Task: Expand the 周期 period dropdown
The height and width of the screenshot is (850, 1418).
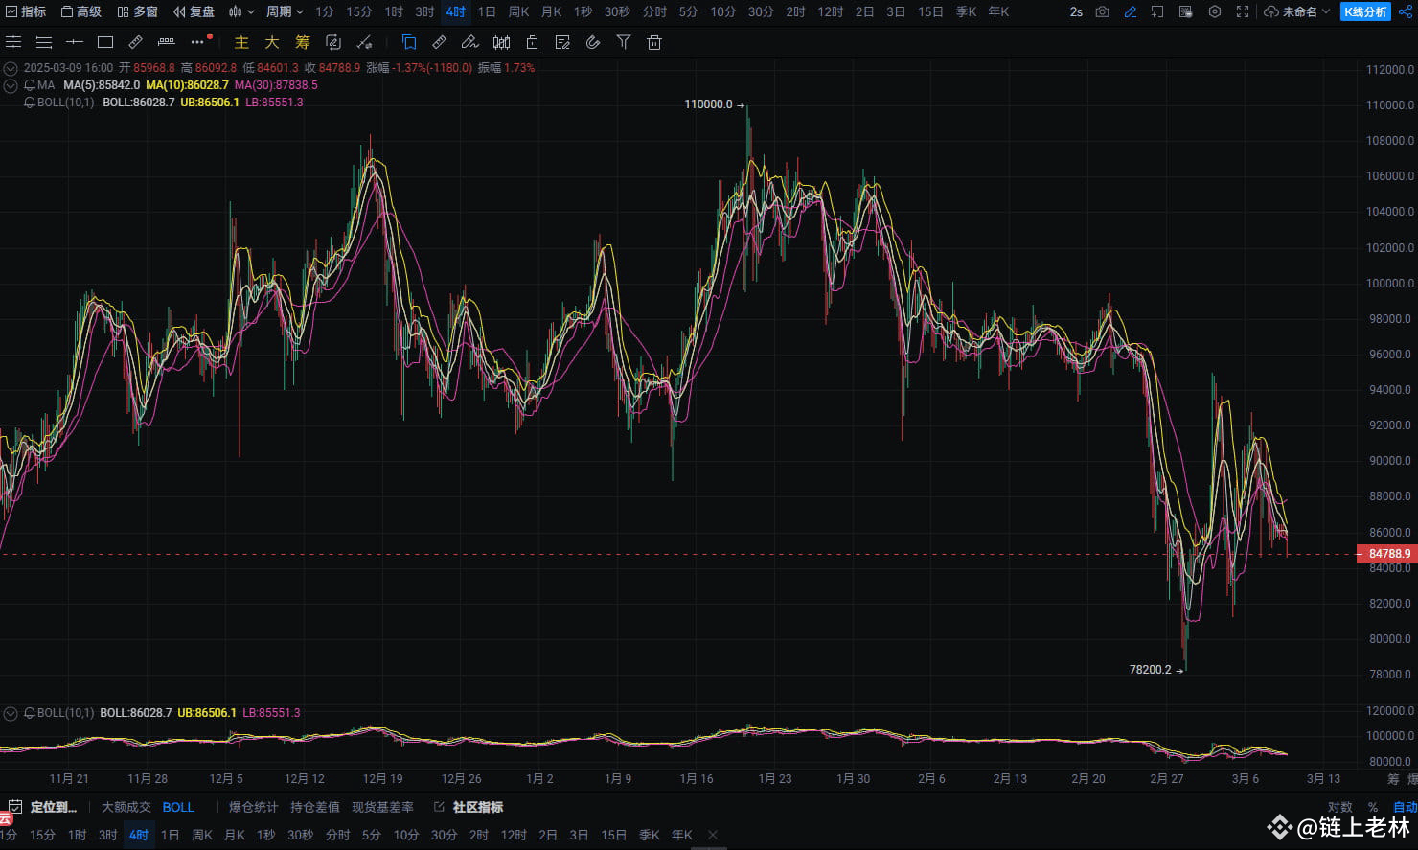Action: (x=285, y=11)
